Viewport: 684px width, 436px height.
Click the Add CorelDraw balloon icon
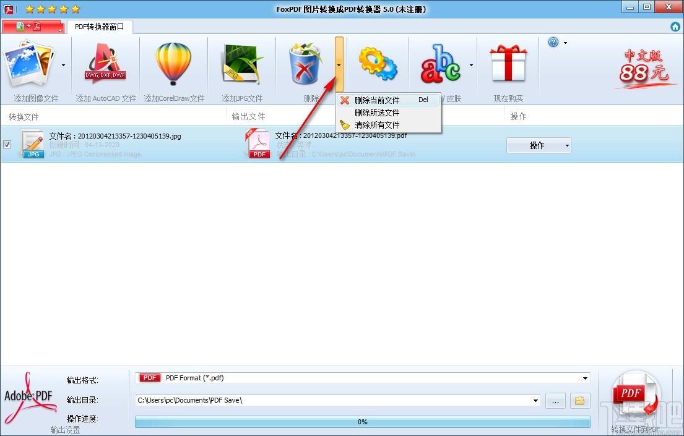point(173,64)
